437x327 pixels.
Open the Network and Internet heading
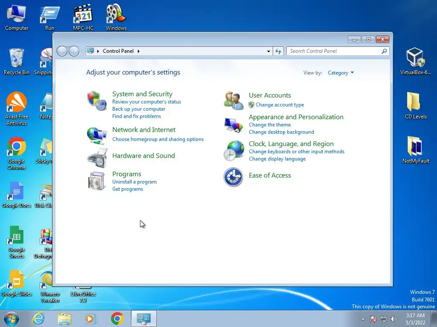tap(144, 130)
